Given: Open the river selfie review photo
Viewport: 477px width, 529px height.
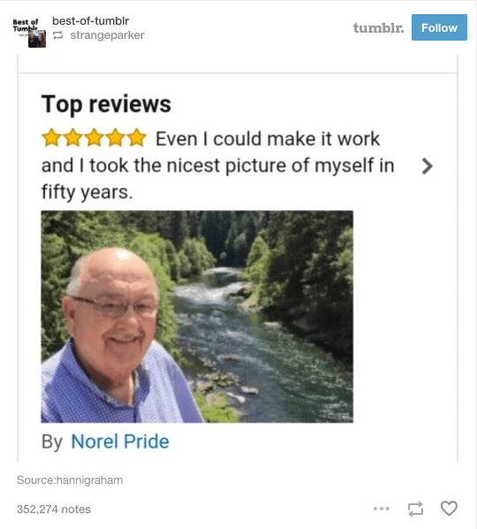Looking at the screenshot, I should tap(197, 316).
